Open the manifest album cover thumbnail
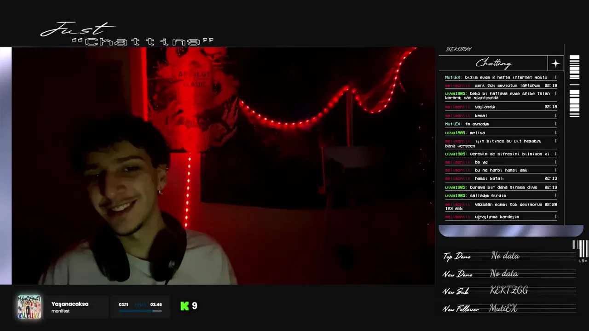This screenshot has width=589, height=331. point(29,307)
